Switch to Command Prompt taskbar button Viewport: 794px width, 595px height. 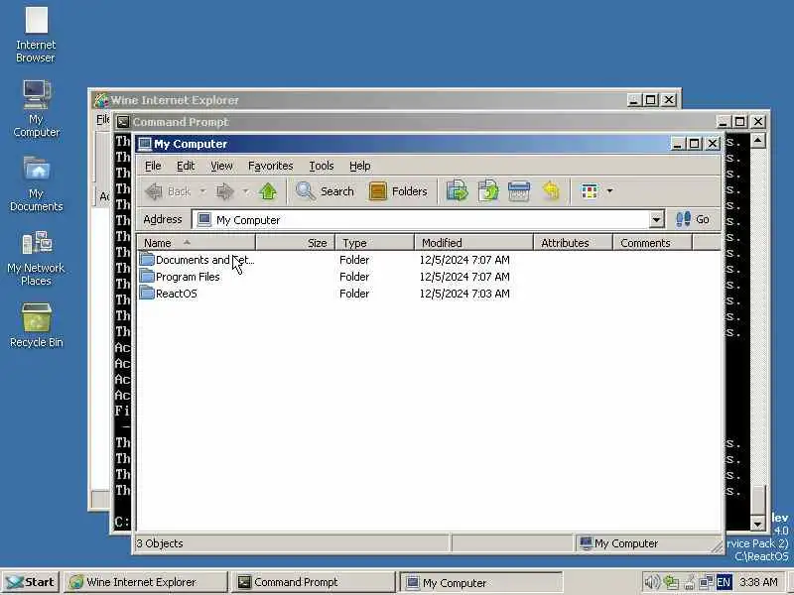313,582
